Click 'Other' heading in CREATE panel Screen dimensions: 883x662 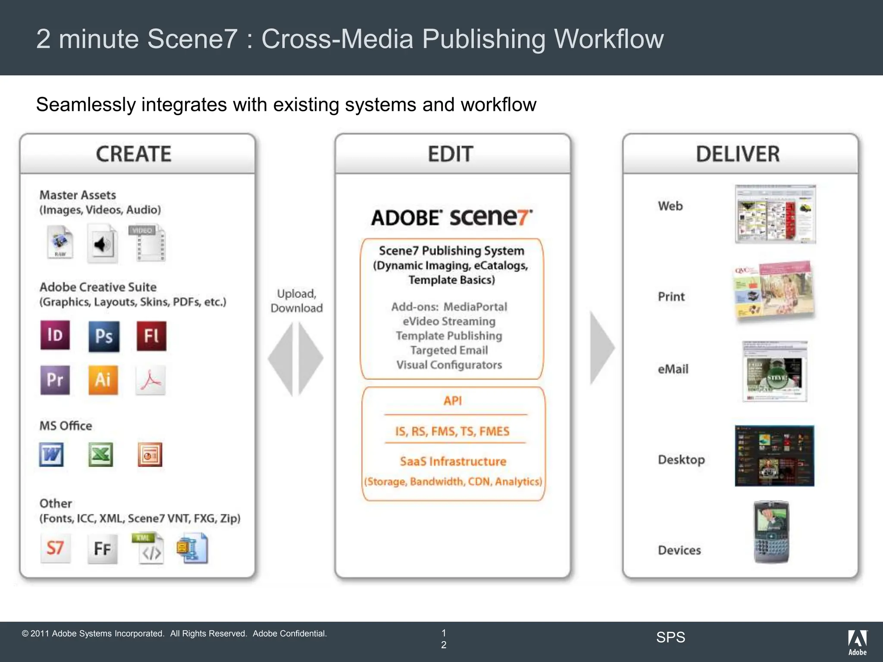56,503
